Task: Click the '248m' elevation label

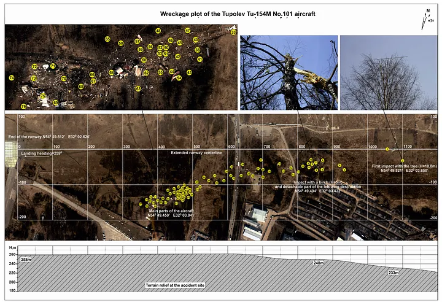Action: [319, 263]
